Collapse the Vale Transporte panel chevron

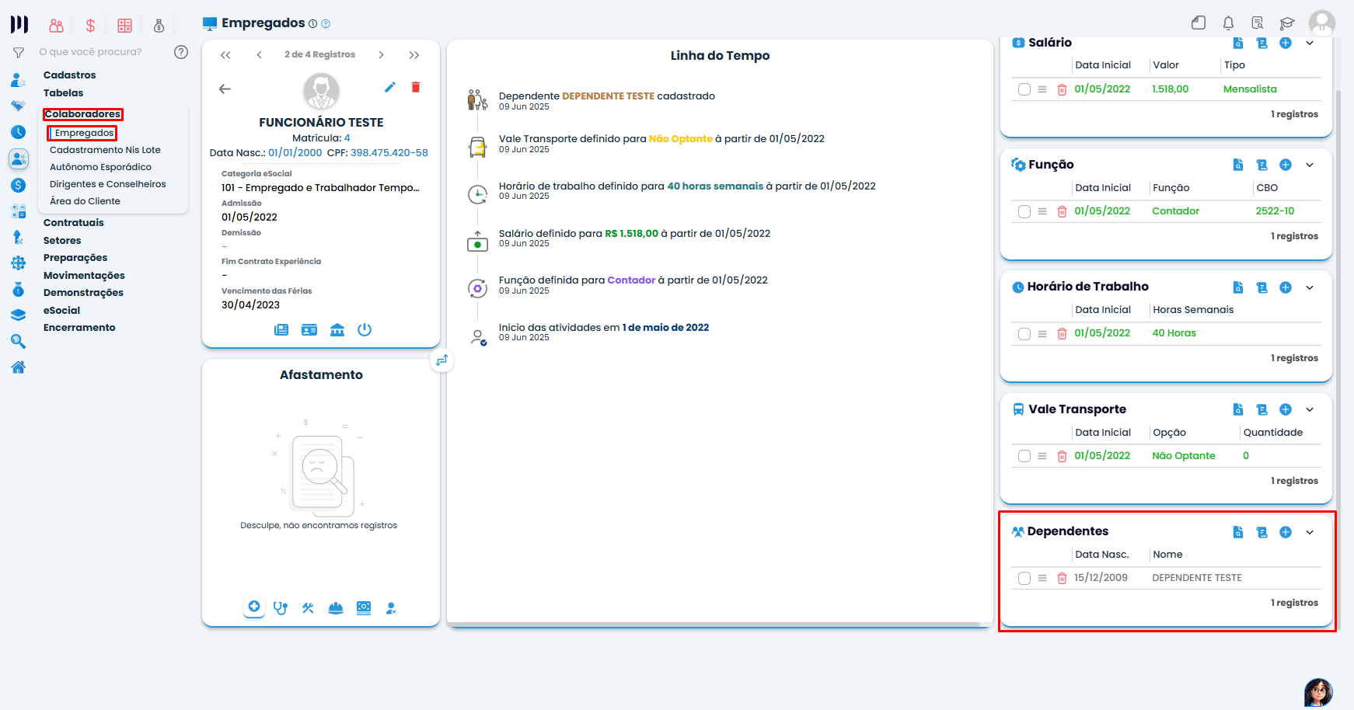1310,409
